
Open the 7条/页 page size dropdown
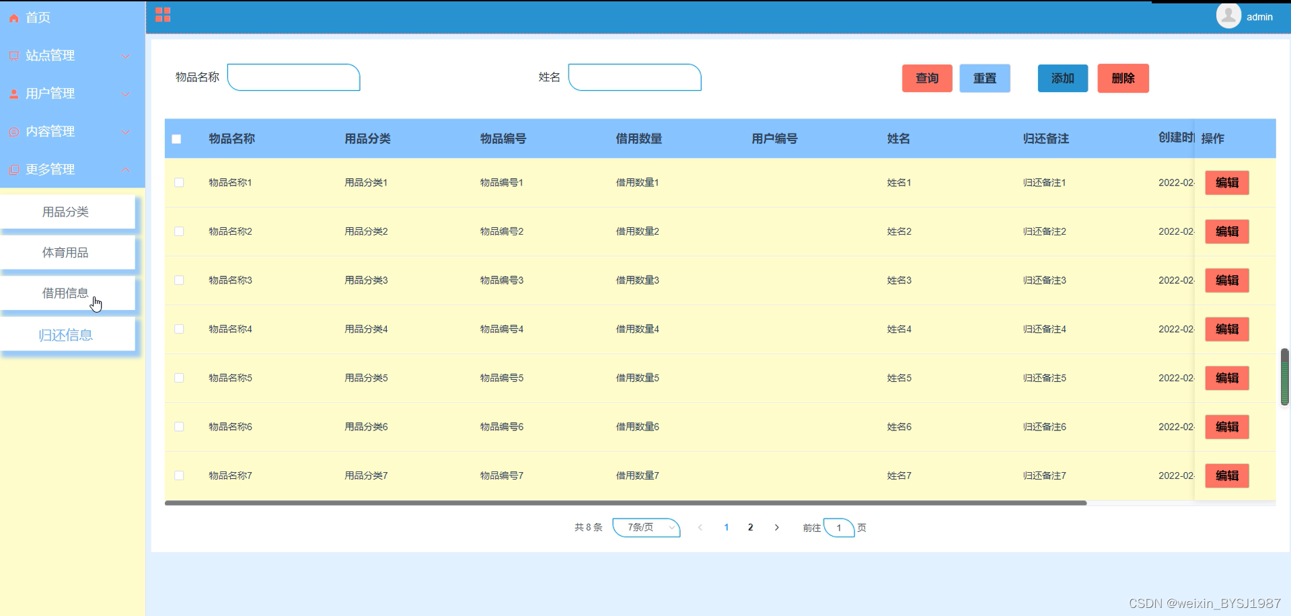pos(647,528)
